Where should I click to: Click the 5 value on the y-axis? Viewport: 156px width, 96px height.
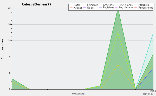pyautogui.click(x=10, y=73)
